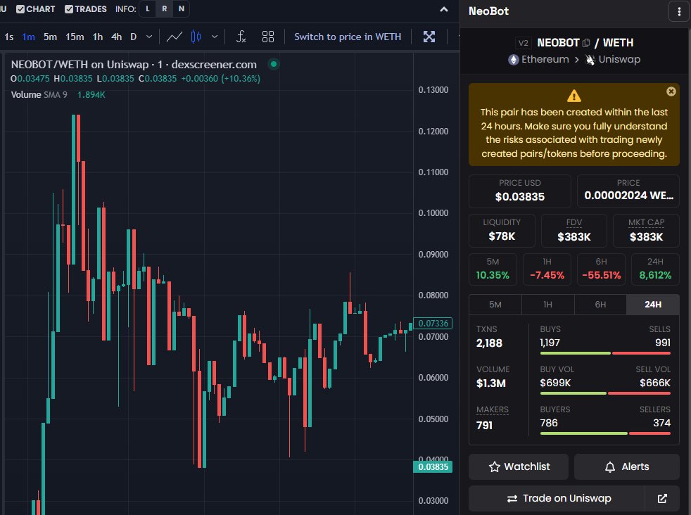Select the 5m timeframe
Image resolution: width=691 pixels, height=515 pixels.
50,37
